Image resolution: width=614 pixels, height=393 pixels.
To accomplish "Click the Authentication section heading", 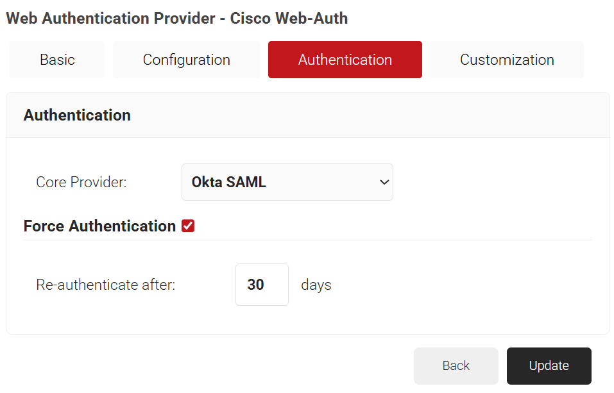I will (77, 115).
